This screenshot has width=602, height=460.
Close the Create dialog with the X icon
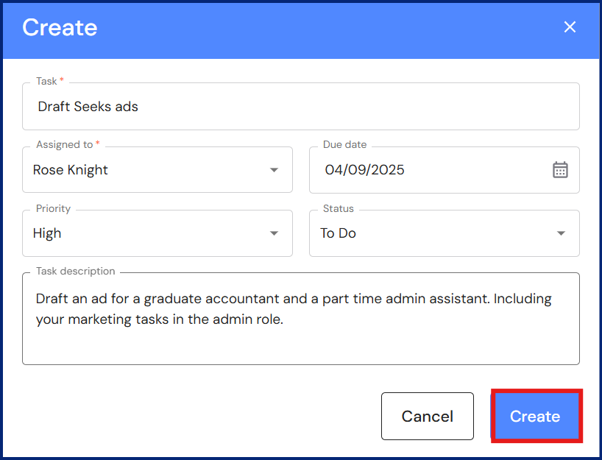[x=570, y=27]
